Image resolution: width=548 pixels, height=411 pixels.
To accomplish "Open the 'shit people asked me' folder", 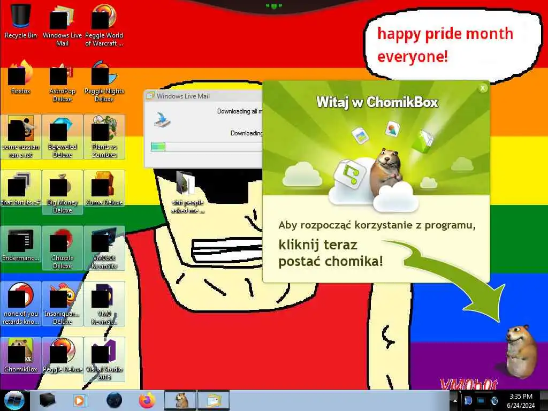I will pyautogui.click(x=187, y=192).
